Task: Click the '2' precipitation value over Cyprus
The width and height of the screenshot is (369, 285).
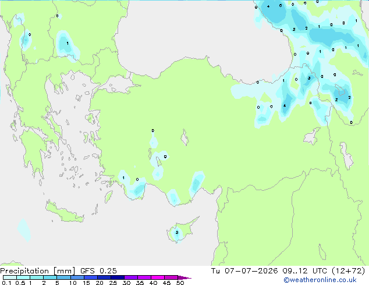Action: (x=177, y=232)
